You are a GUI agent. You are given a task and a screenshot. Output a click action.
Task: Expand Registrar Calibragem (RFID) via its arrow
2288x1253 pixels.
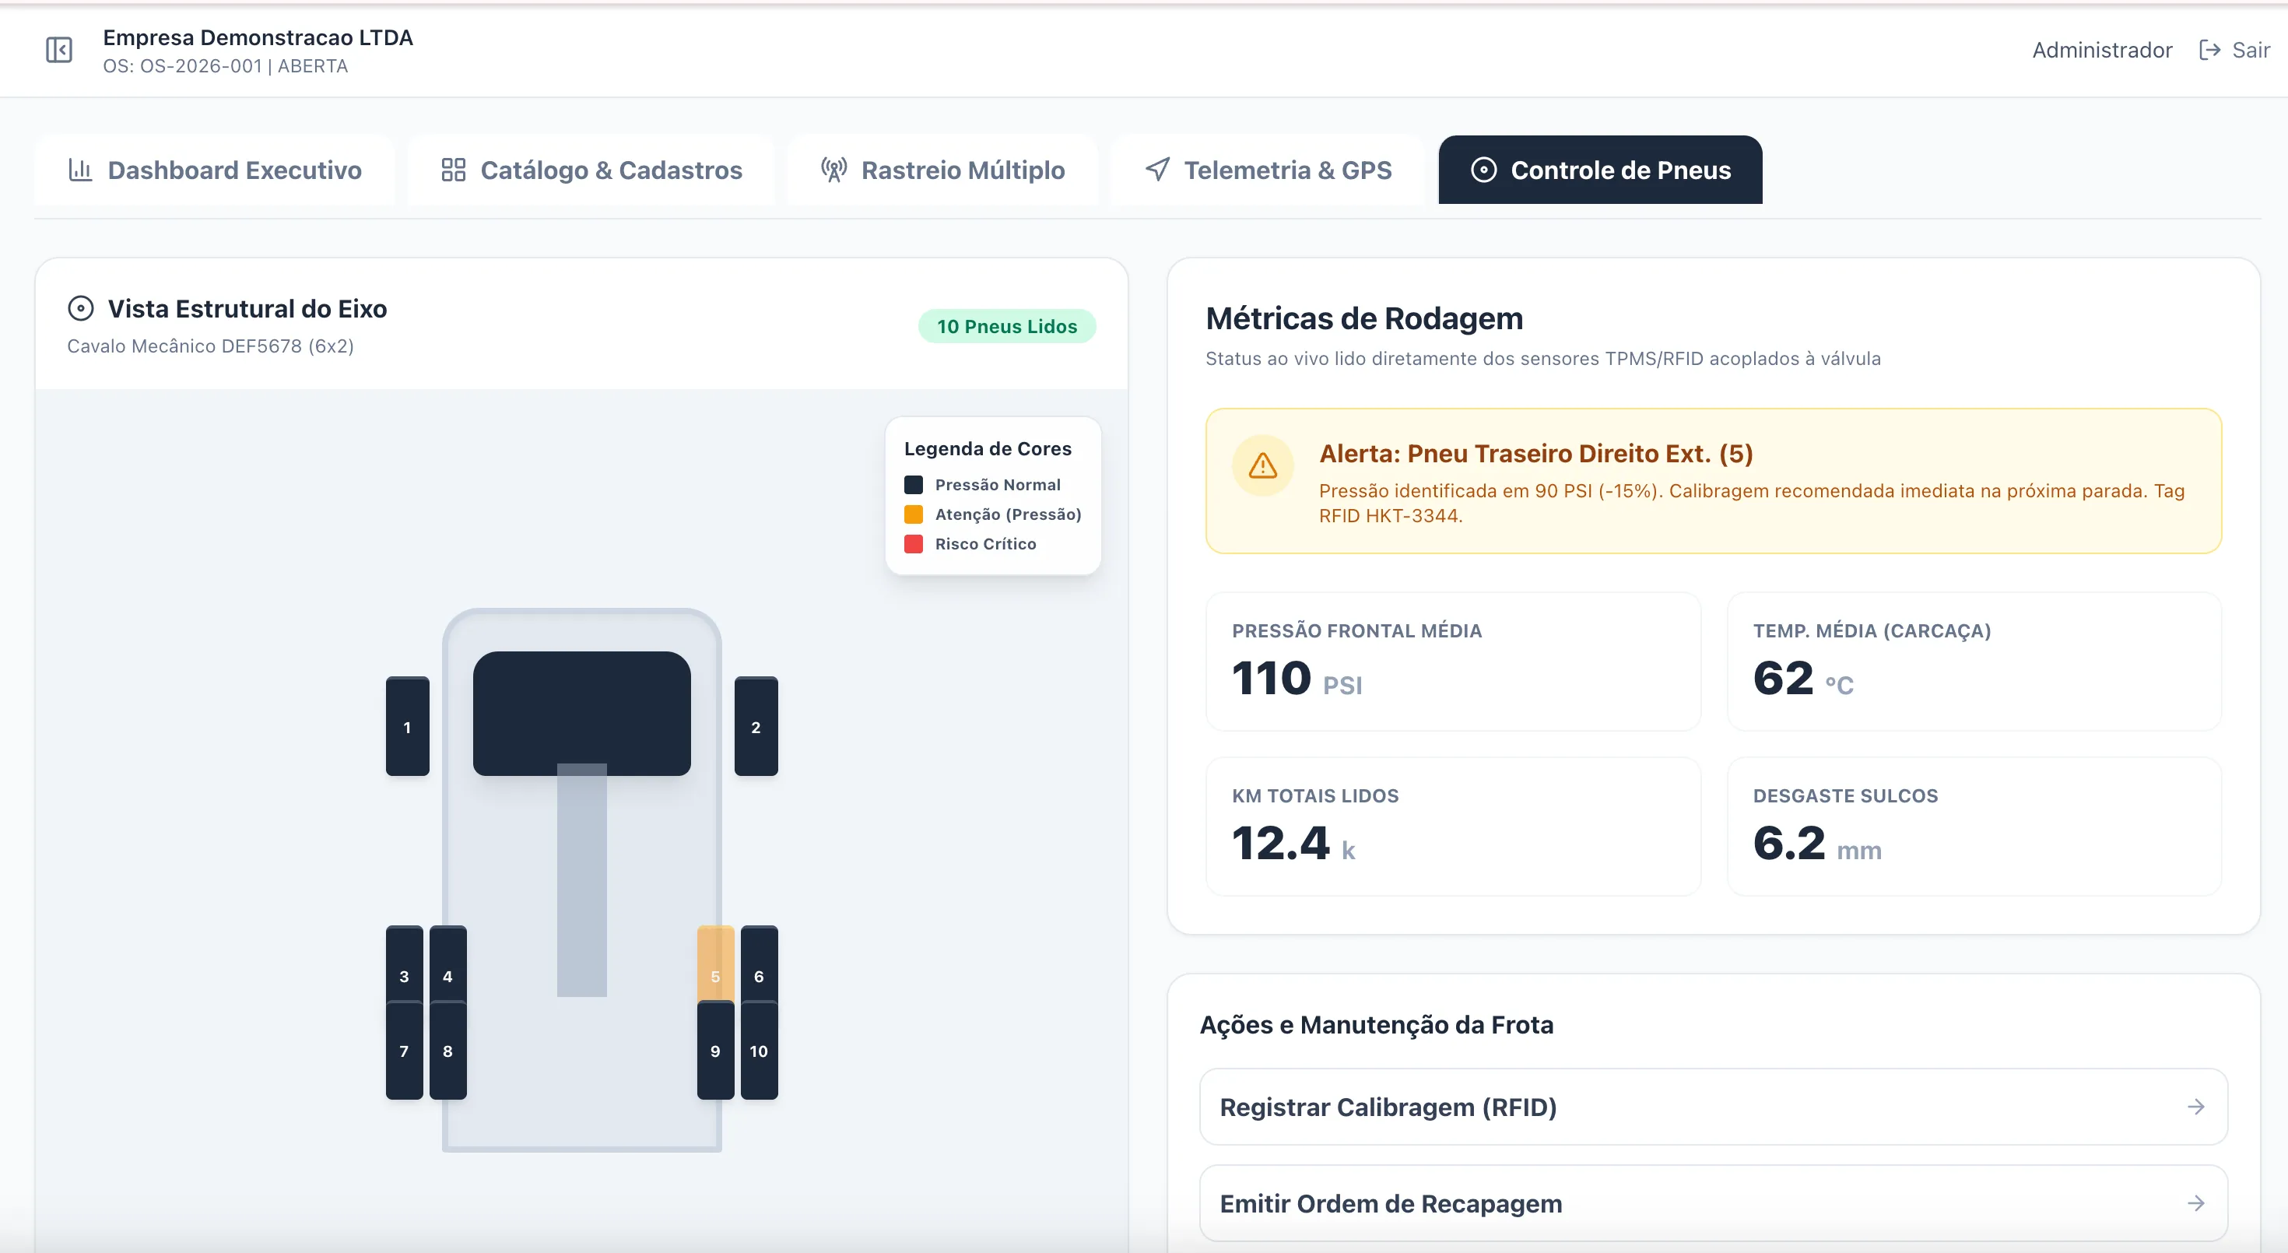click(2196, 1107)
